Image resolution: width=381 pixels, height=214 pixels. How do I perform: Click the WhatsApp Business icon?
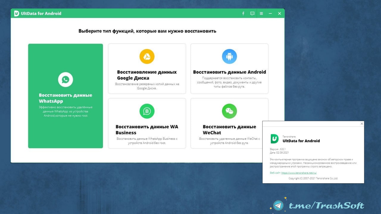click(147, 111)
